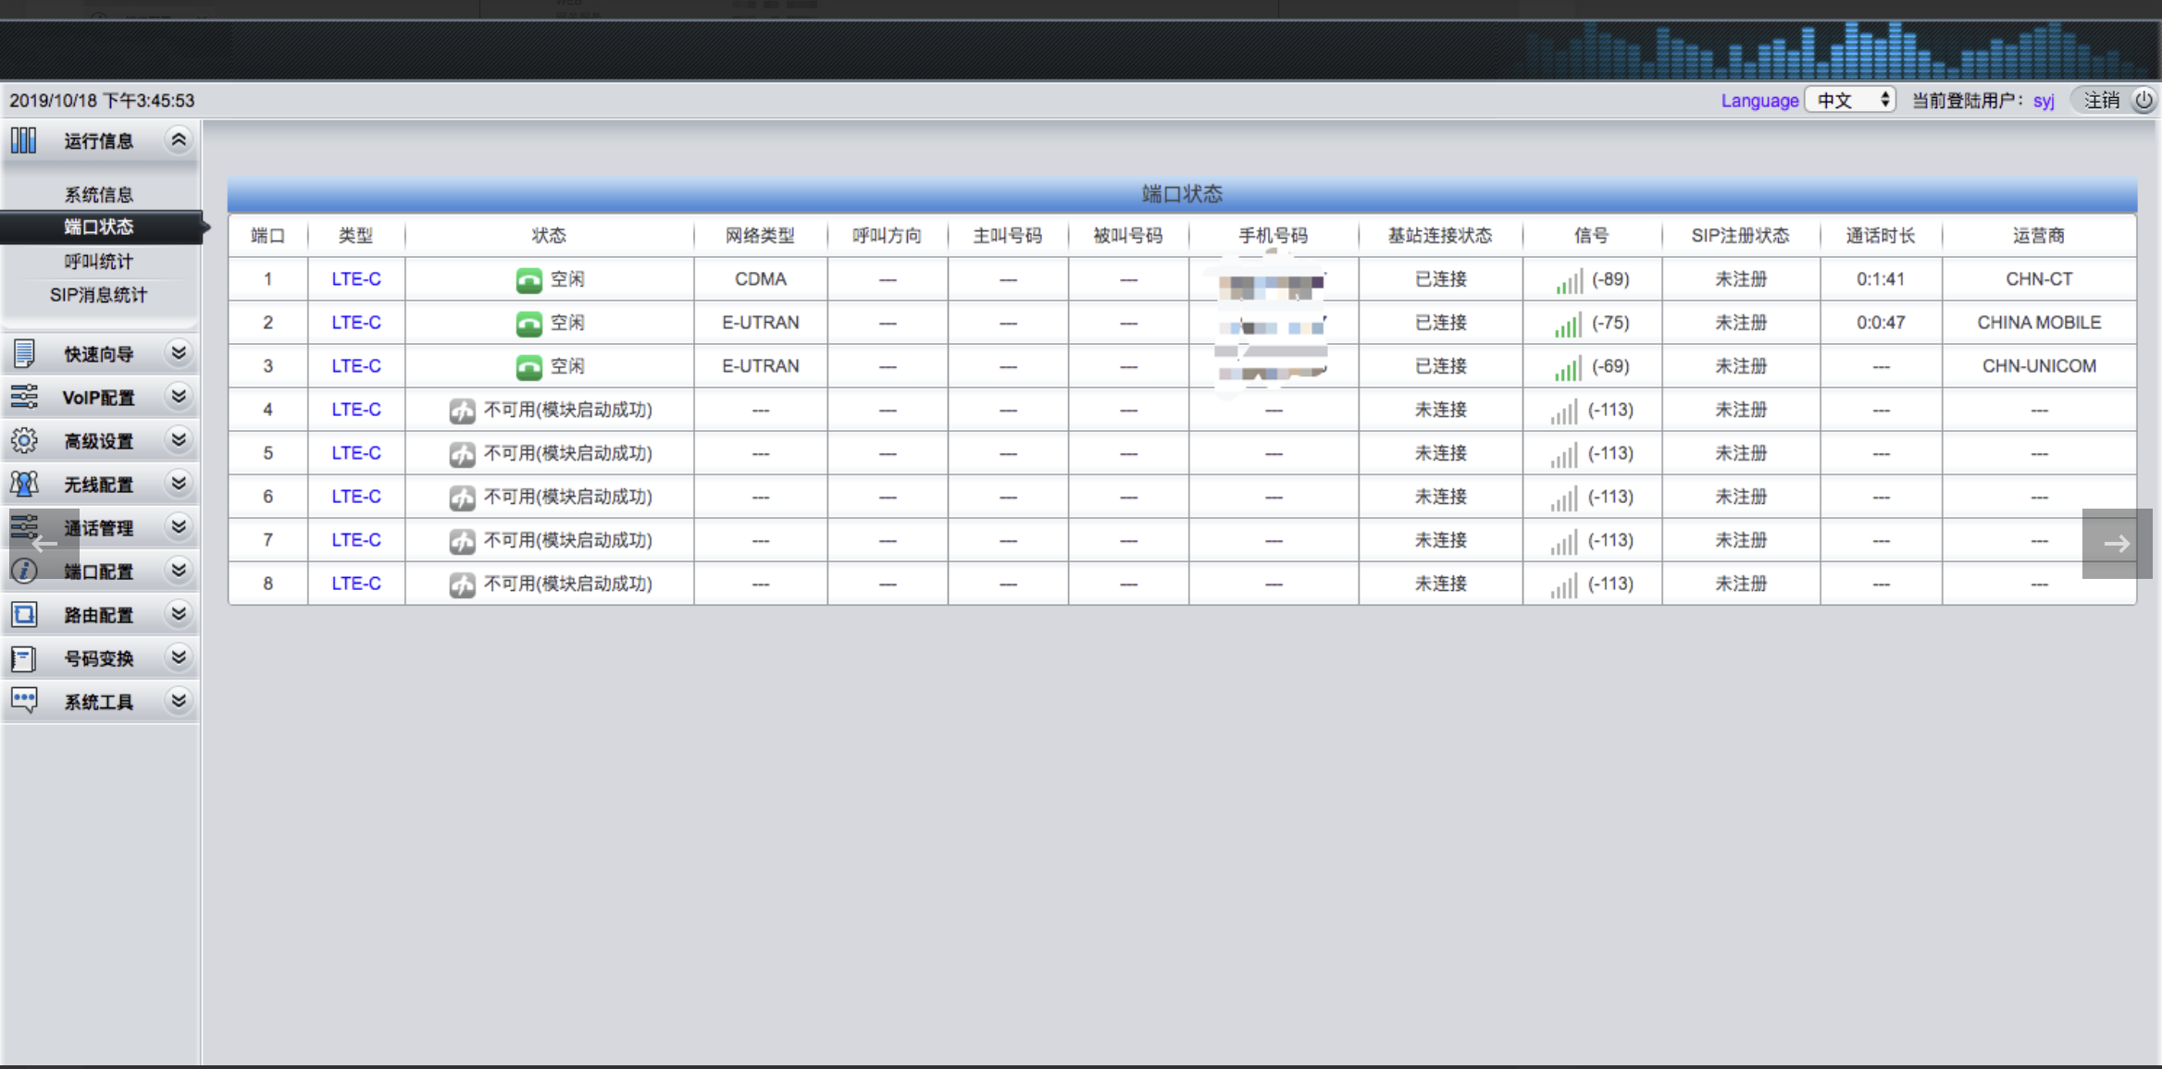The height and width of the screenshot is (1069, 2162).
Task: Open the SIP消息统计 submenu item
Action: pyautogui.click(x=99, y=294)
